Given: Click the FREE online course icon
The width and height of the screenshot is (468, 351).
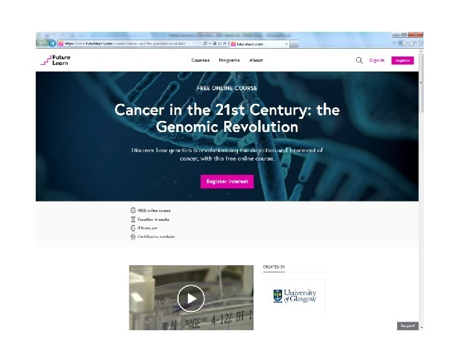Looking at the screenshot, I should [x=133, y=211].
